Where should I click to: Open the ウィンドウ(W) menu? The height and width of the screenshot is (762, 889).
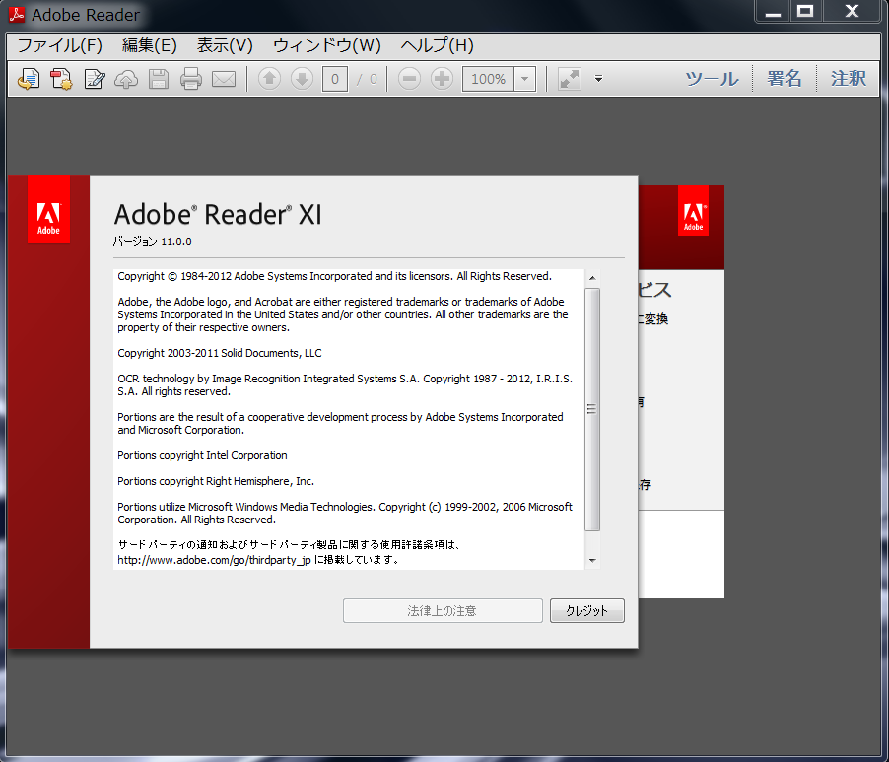pos(327,45)
